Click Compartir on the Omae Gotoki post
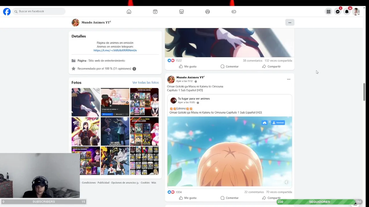 point(271,198)
